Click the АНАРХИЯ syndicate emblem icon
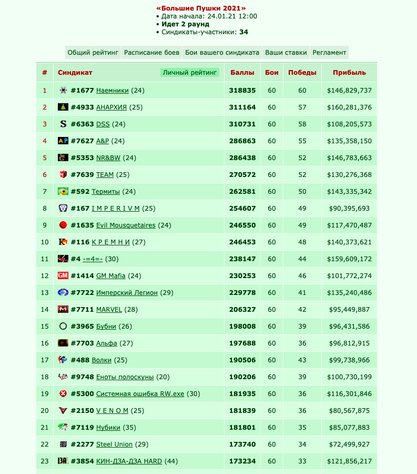 [x=63, y=107]
